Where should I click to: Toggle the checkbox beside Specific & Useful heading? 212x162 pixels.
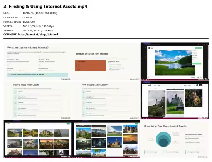(x=108, y=62)
